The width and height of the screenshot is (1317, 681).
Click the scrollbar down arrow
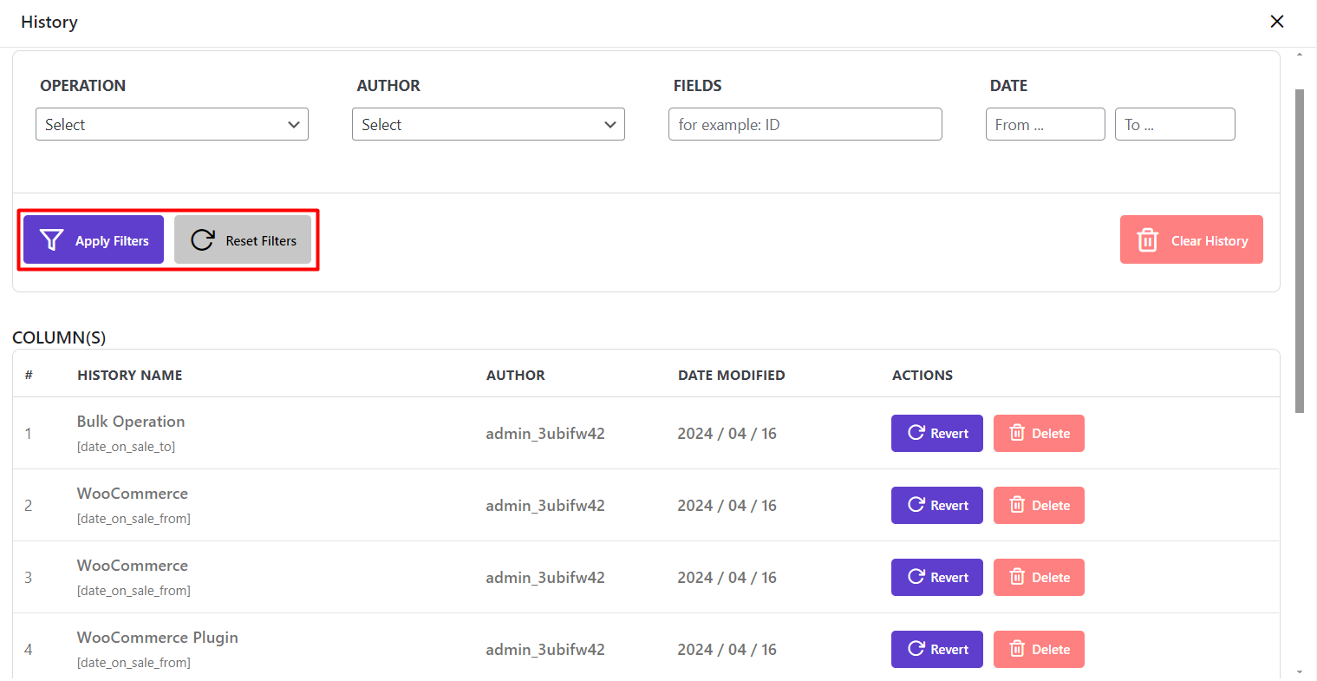(1299, 672)
